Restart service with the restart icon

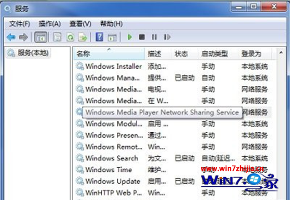click(167, 37)
